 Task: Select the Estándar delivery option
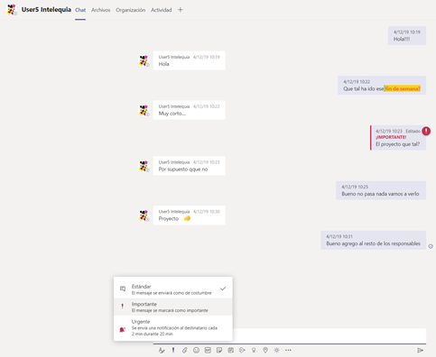[173, 289]
